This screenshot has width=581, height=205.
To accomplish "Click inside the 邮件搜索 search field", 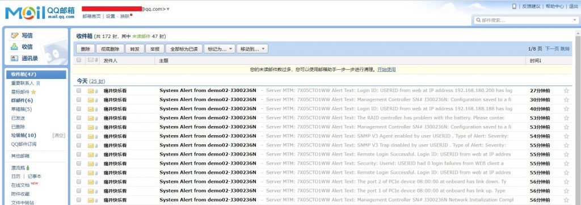I will [x=526, y=20].
